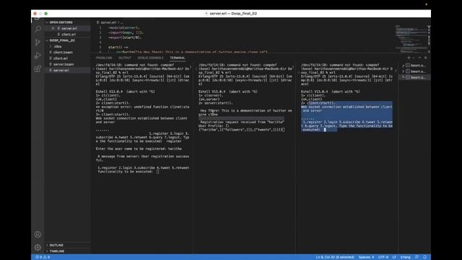Close the terminal panel

(425, 58)
